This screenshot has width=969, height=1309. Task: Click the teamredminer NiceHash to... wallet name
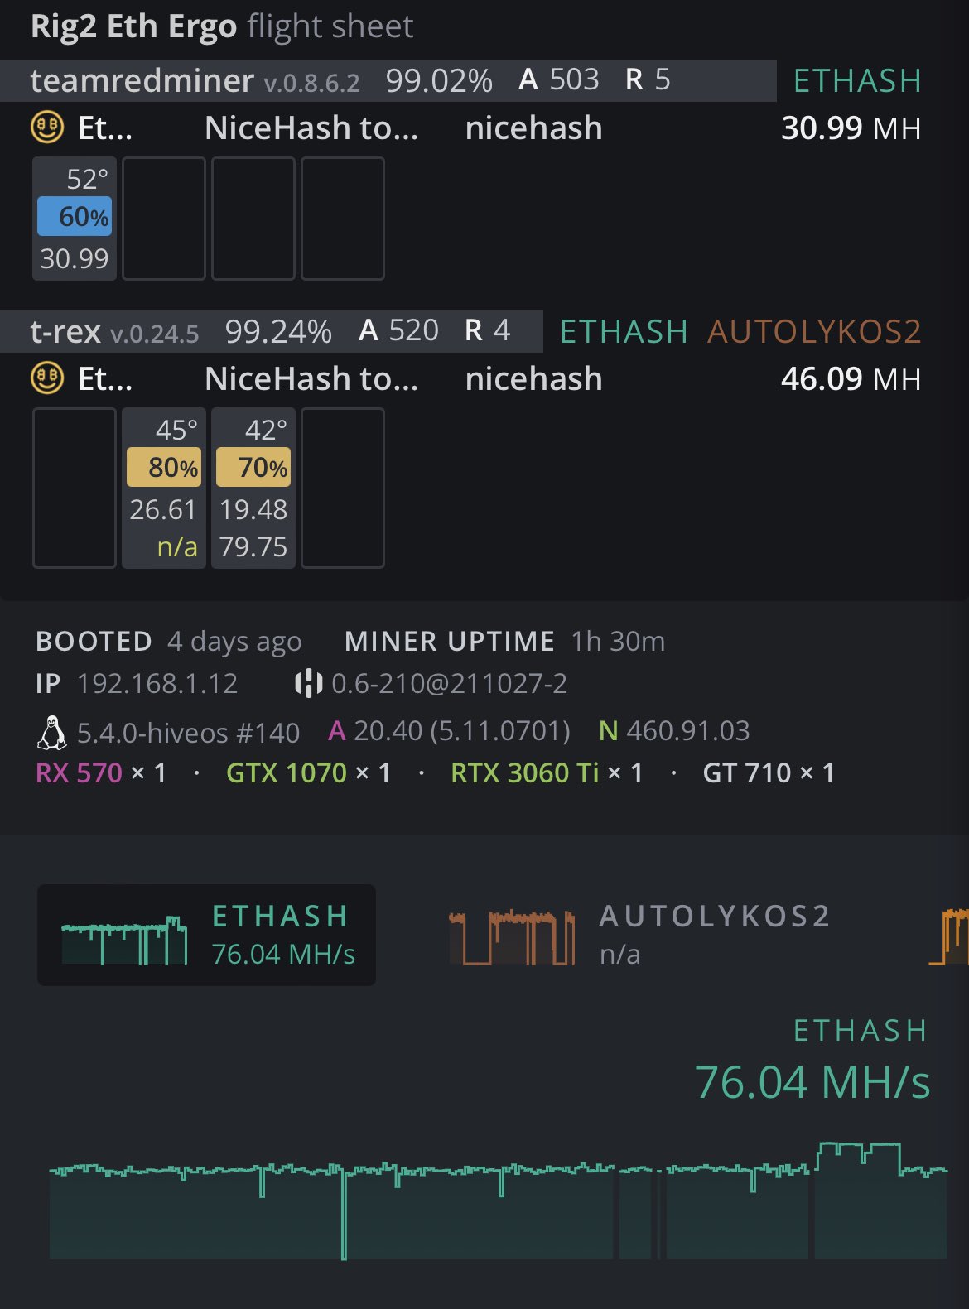[x=311, y=128]
